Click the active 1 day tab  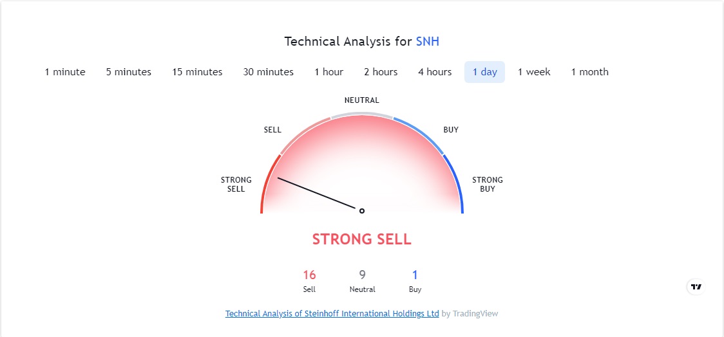click(485, 72)
